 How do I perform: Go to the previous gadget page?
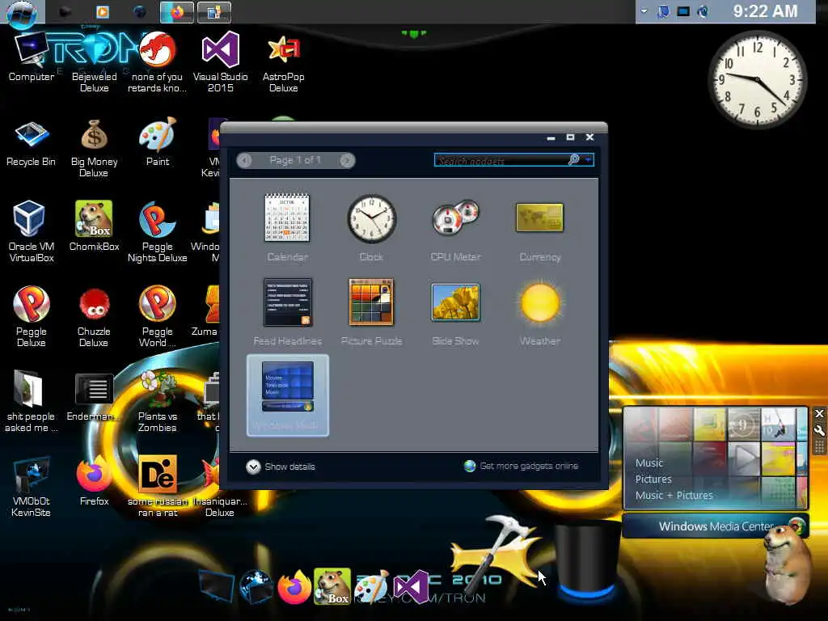[244, 160]
